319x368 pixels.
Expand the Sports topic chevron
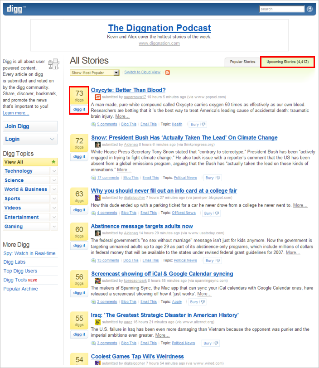54,199
